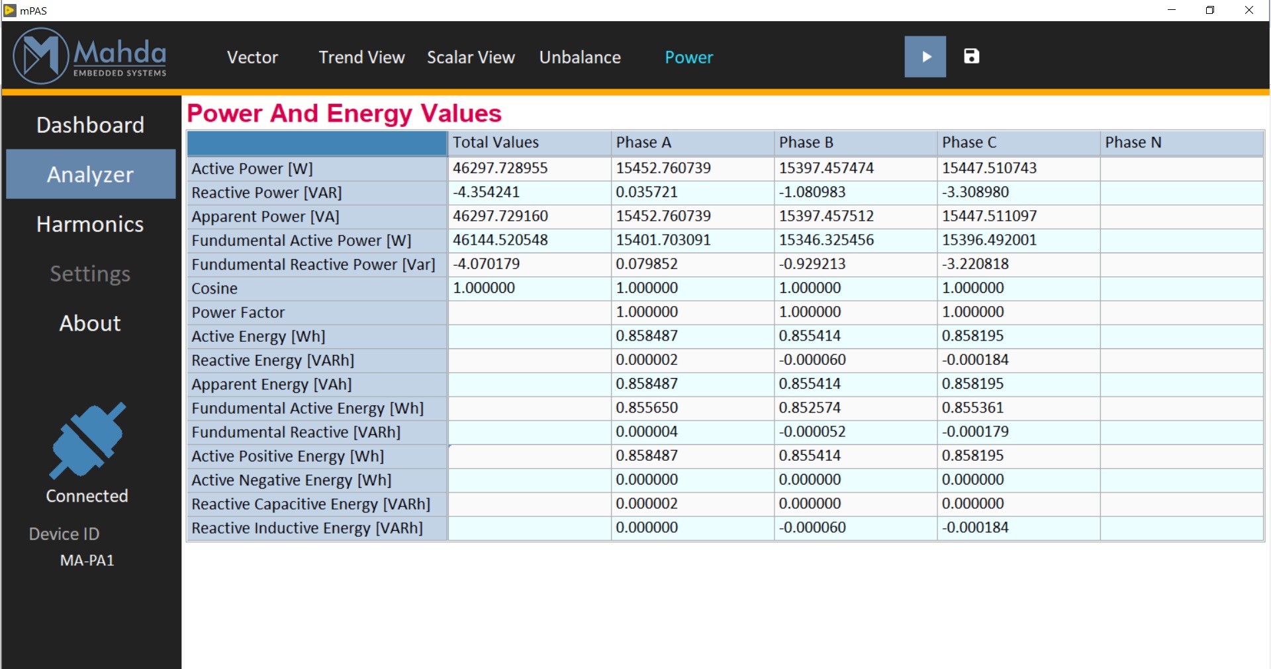Select the Phase A column header
This screenshot has height=669, width=1271.
pyautogui.click(x=692, y=143)
